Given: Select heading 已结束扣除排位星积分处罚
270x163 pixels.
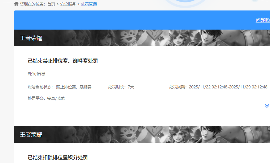Looking at the screenshot, I should [x=58, y=157].
